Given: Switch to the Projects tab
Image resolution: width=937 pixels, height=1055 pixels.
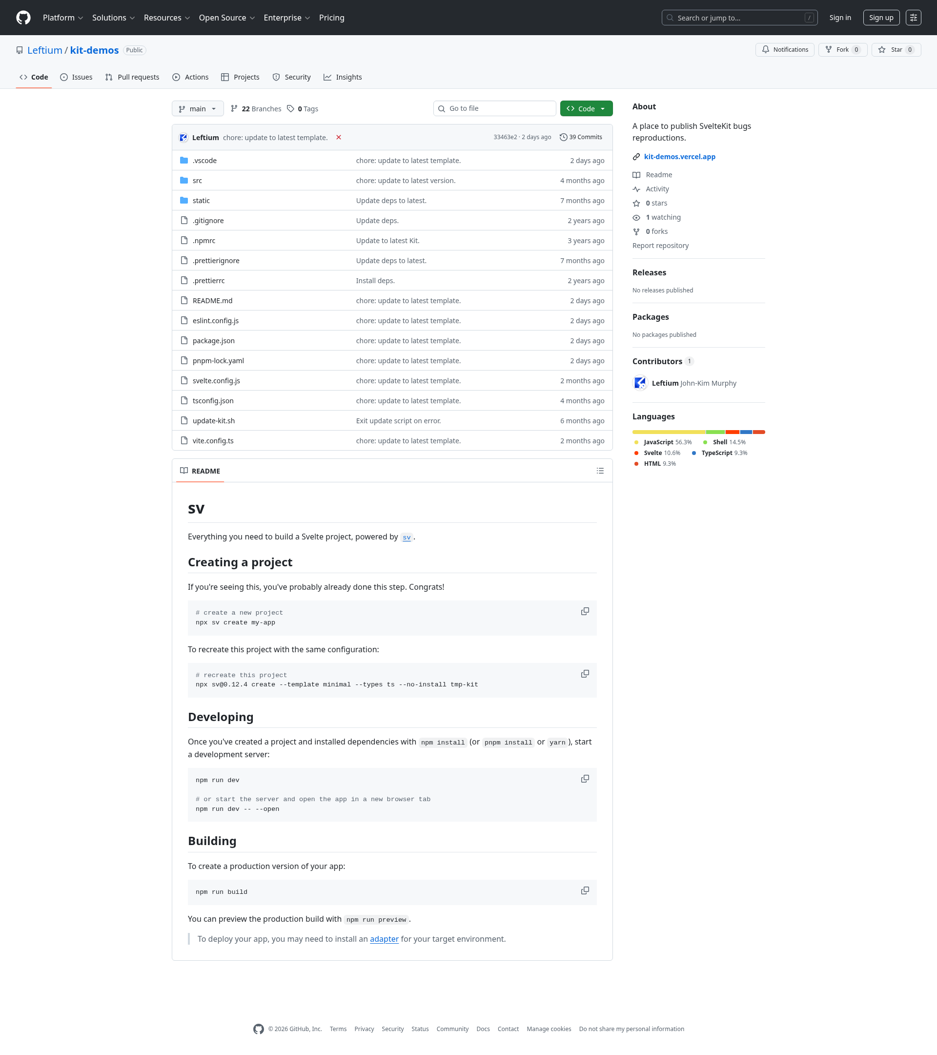Looking at the screenshot, I should (240, 77).
